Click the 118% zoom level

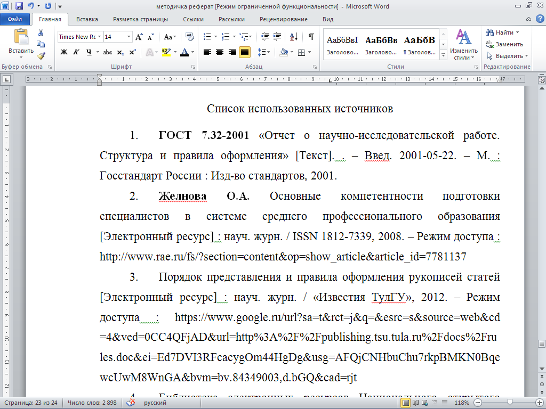(461, 403)
